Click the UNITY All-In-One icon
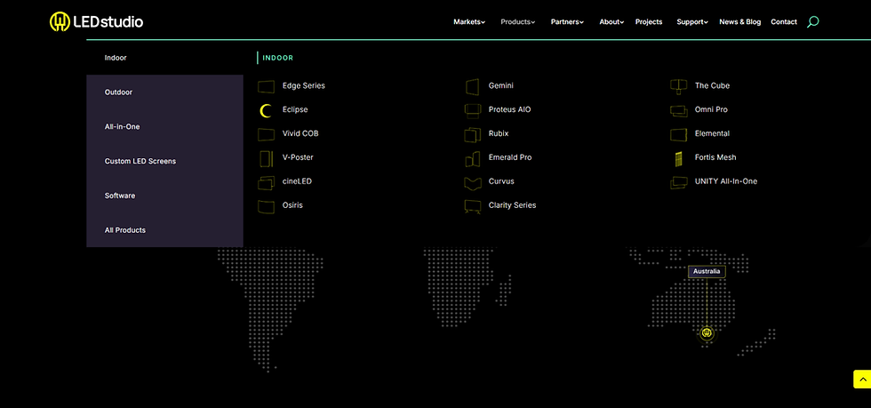Viewport: 871px width, 408px height. [x=679, y=182]
